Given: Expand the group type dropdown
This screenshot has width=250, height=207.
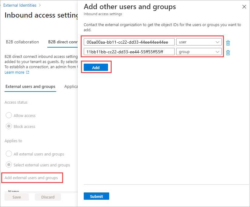Looking at the screenshot, I should (x=199, y=52).
